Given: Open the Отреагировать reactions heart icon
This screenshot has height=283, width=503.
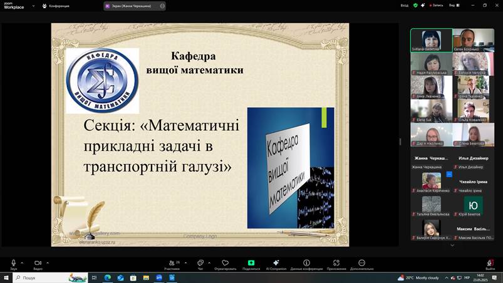Looking at the screenshot, I should [225, 264].
